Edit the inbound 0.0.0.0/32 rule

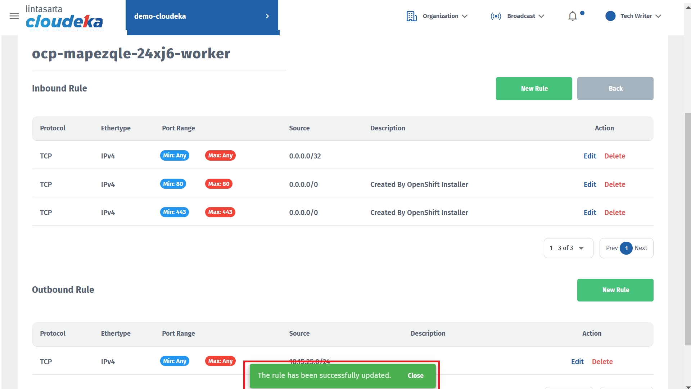590,156
